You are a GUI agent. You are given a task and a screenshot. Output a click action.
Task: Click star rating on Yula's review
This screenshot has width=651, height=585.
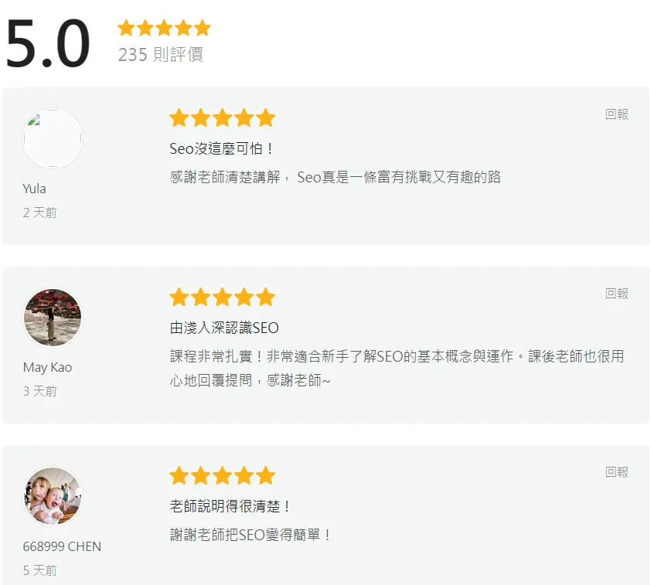pos(222,118)
